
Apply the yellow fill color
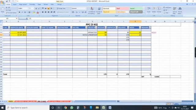click(34, 12)
